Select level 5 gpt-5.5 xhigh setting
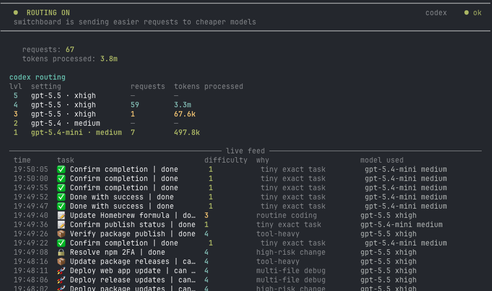Screen dimensions: 492x291 [63, 96]
